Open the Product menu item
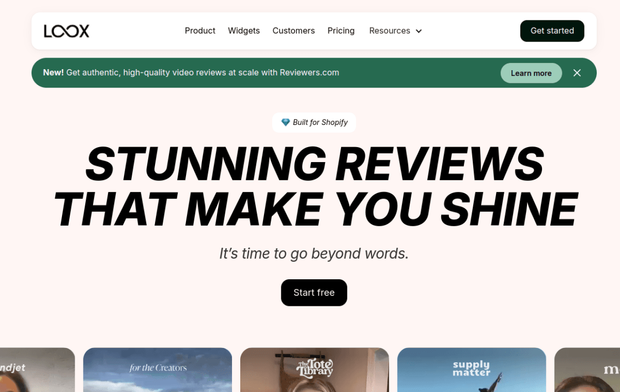Viewport: 620px width, 392px height. click(x=200, y=30)
